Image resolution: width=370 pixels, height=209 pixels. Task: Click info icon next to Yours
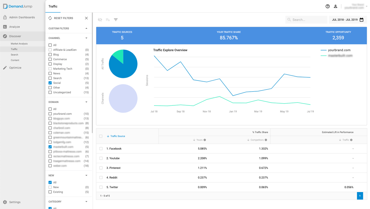[x=205, y=140]
